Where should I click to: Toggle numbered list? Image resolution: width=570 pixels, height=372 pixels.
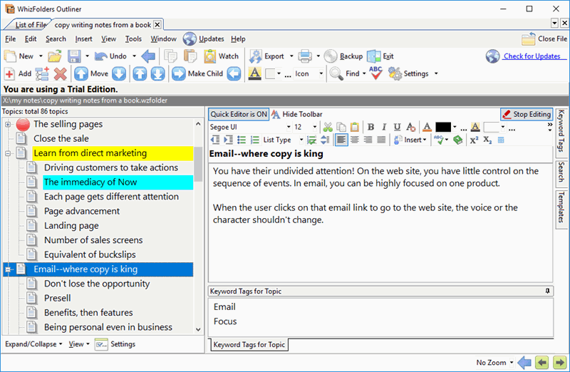point(255,140)
